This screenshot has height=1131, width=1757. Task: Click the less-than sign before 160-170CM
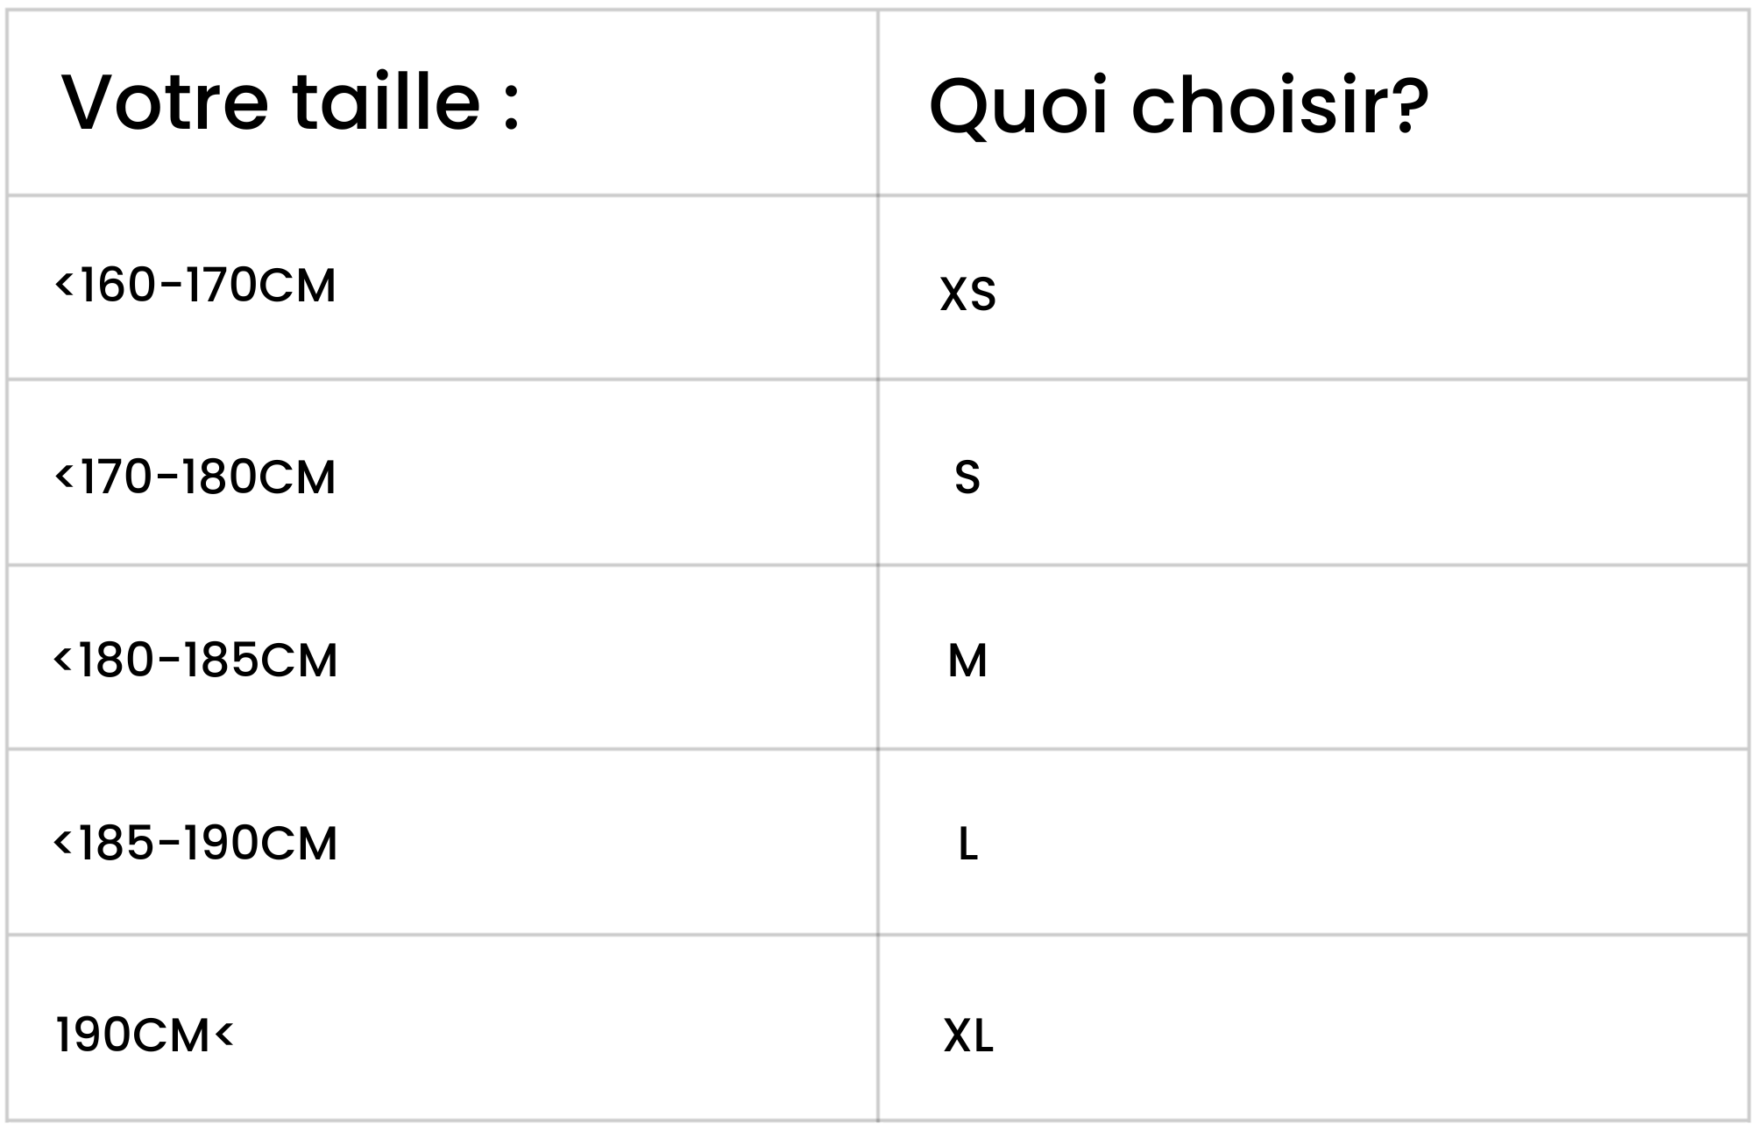pos(64,284)
